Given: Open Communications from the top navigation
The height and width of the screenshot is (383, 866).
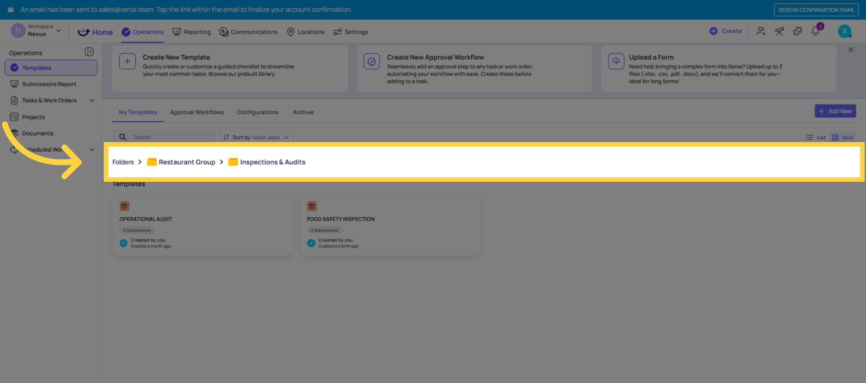Looking at the screenshot, I should pyautogui.click(x=248, y=32).
